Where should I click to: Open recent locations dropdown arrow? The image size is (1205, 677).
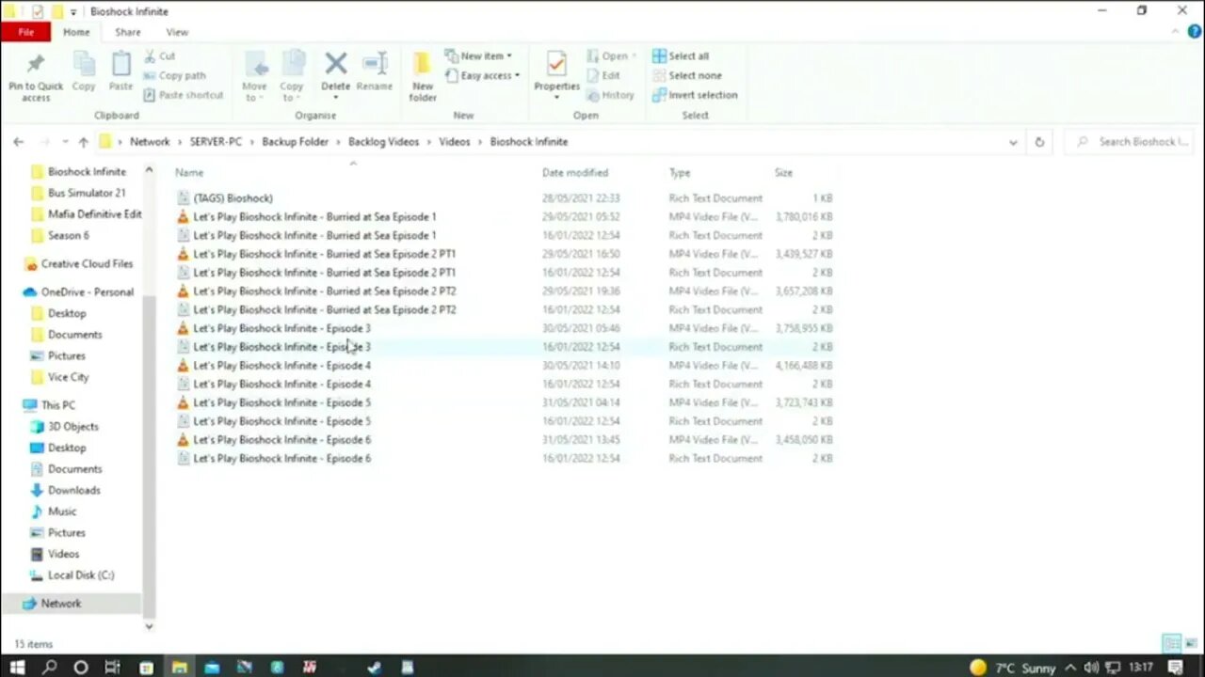coord(65,142)
